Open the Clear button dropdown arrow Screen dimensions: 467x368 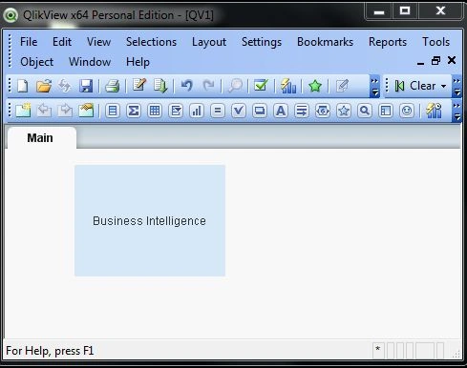443,86
